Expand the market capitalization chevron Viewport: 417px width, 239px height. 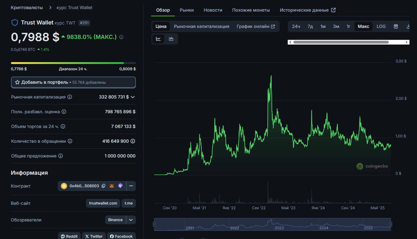(x=133, y=97)
